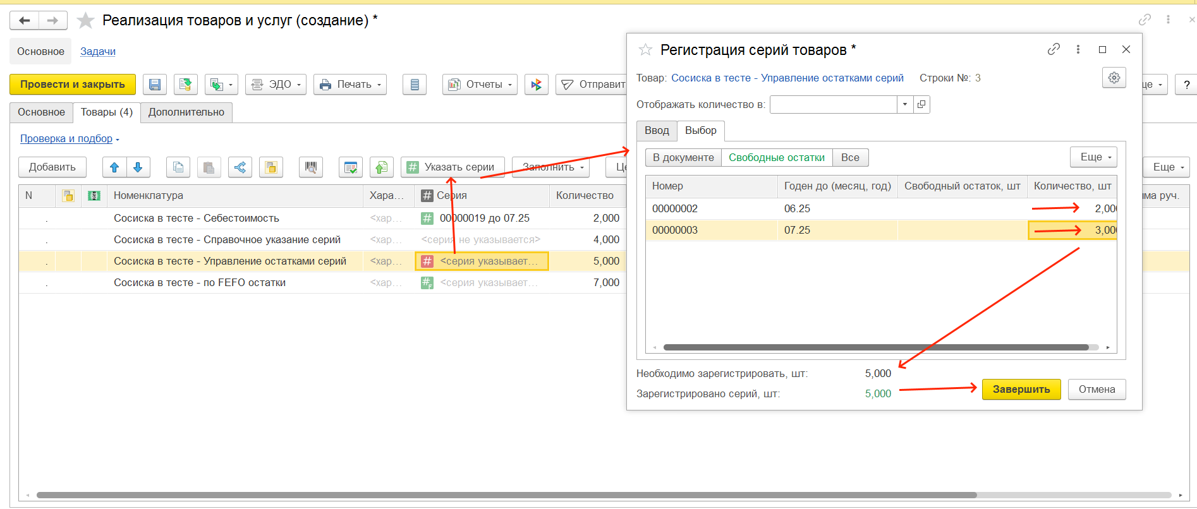This screenshot has width=1197, height=509.
Task: Expand the 'Печать' dropdown
Action: (350, 85)
